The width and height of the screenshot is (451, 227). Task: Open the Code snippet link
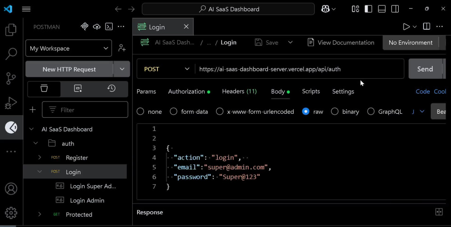(x=423, y=91)
